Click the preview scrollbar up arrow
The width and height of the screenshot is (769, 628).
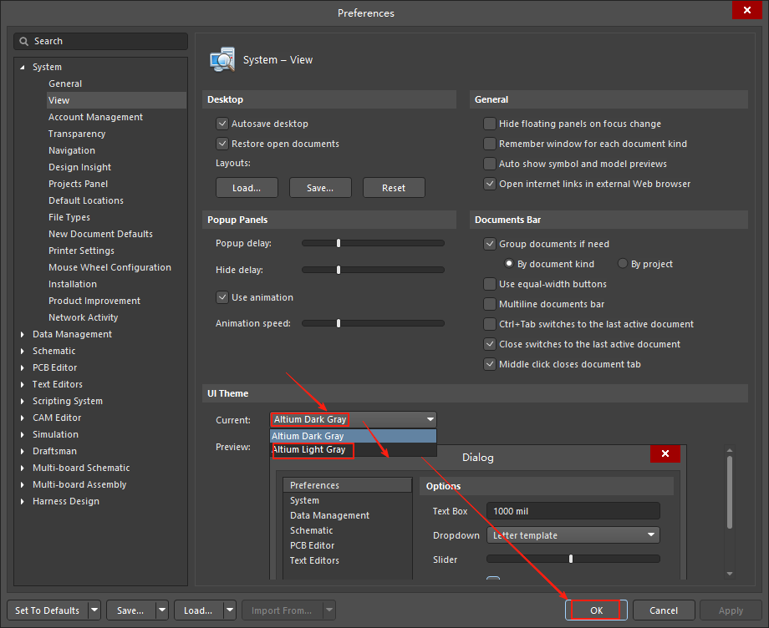coord(729,450)
